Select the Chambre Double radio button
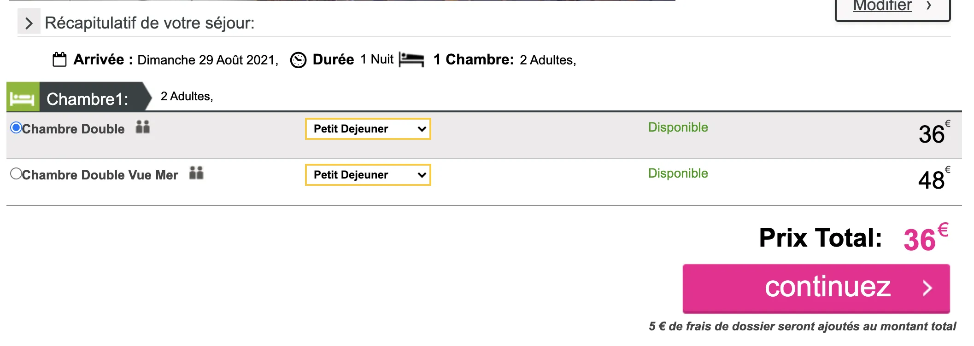Image resolution: width=974 pixels, height=346 pixels. (x=16, y=127)
